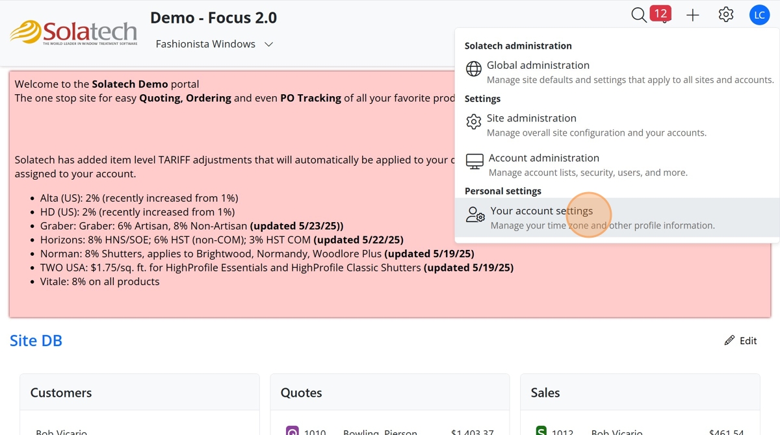Click the Customers card header
This screenshot has width=780, height=435.
click(140, 392)
